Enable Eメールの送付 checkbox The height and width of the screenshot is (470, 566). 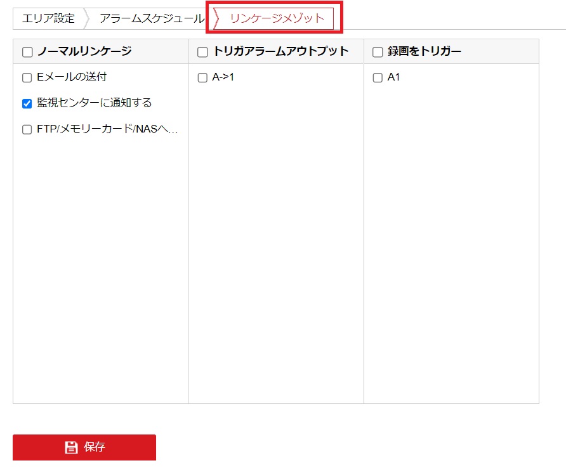click(x=27, y=78)
